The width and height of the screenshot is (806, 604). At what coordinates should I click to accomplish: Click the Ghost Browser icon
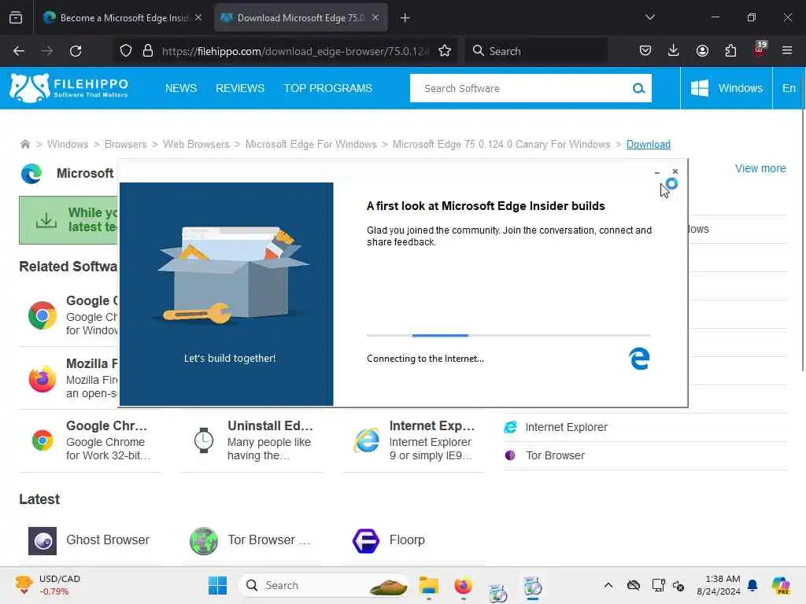coord(43,541)
